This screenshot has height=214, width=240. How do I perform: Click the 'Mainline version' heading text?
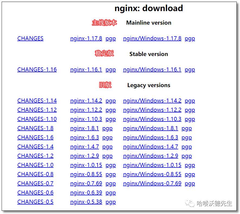point(149,23)
